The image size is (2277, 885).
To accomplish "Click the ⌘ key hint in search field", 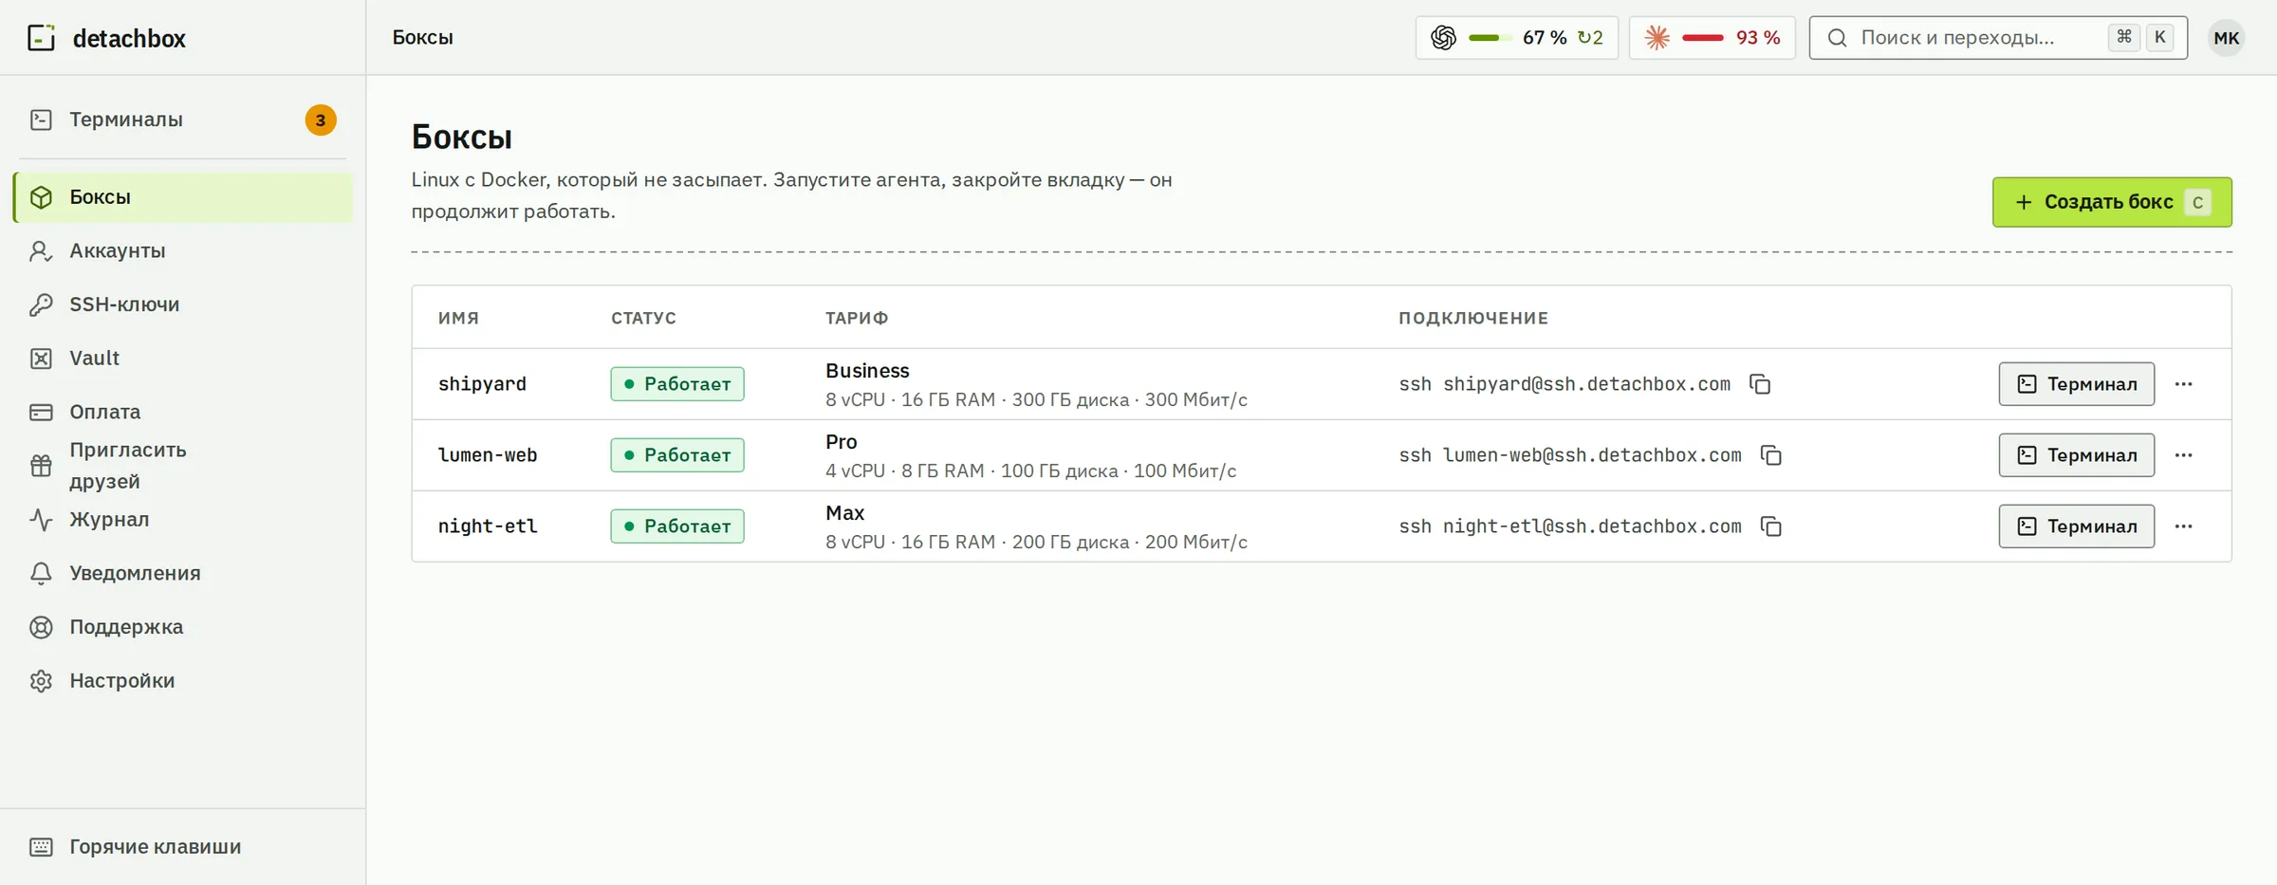I will click(2124, 37).
